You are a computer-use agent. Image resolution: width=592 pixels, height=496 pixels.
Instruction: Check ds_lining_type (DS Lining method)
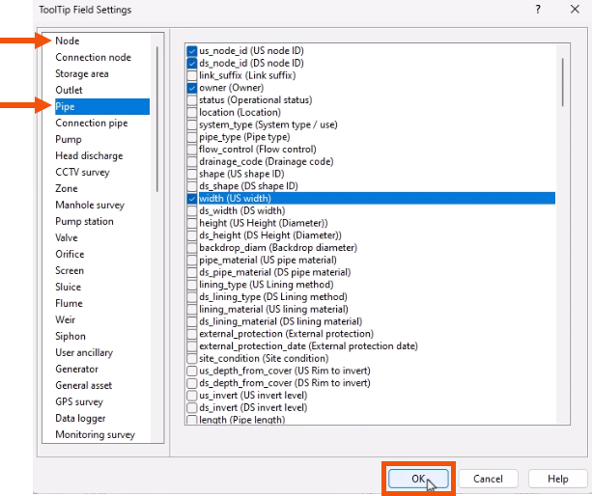[192, 297]
